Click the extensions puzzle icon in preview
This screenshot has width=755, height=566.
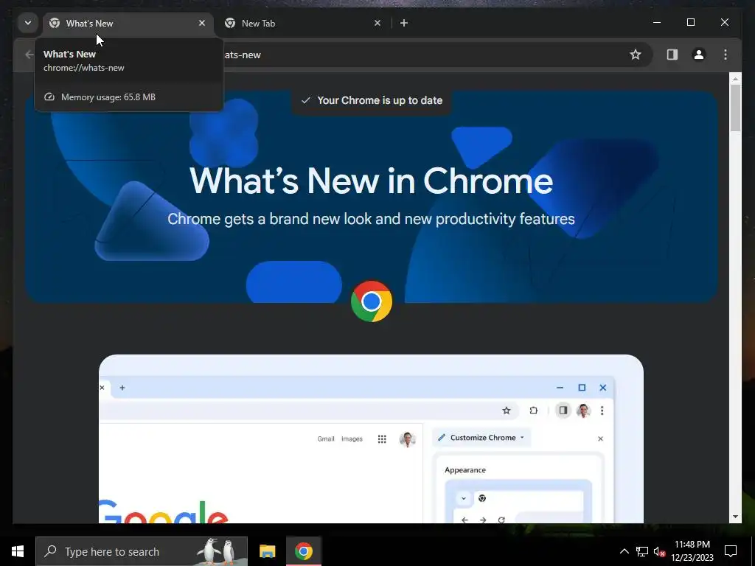(x=534, y=410)
